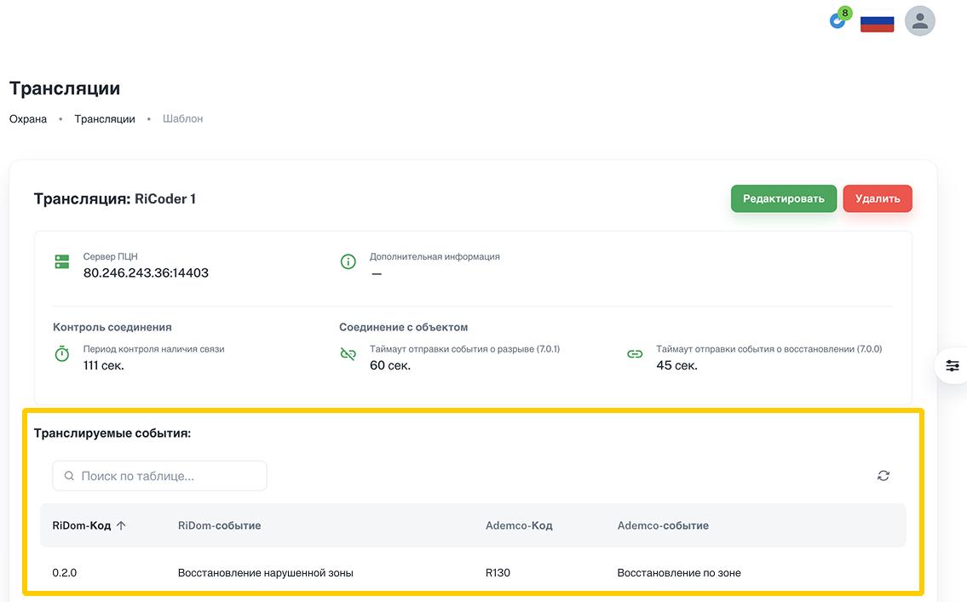
Task: Select Восстановление нарушенной зоны cell
Action: [265, 572]
